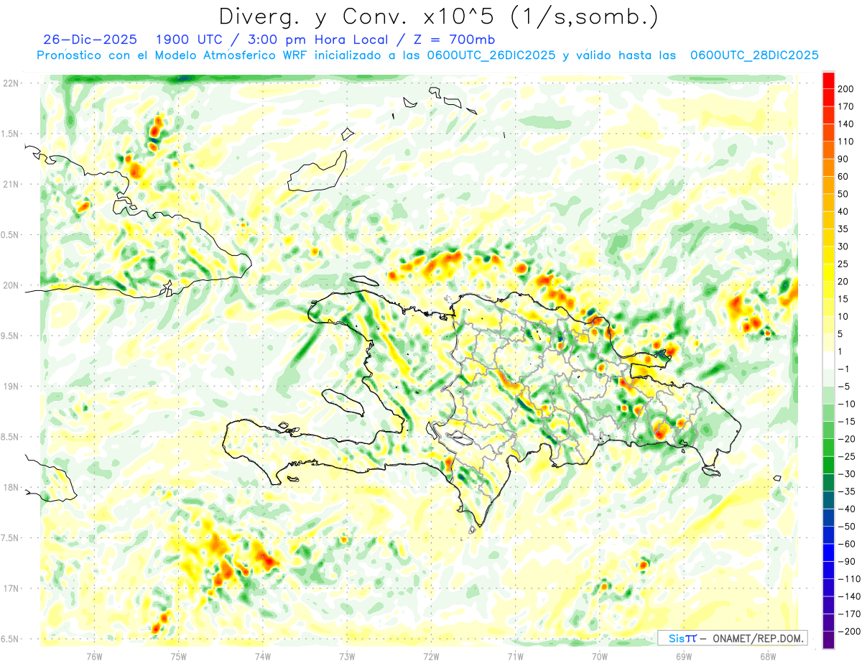Click the '75W' longitude axis label
The image size is (862, 666).
[179, 656]
